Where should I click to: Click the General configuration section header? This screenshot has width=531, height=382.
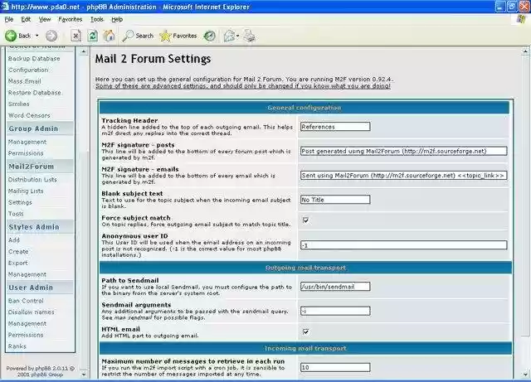point(304,108)
